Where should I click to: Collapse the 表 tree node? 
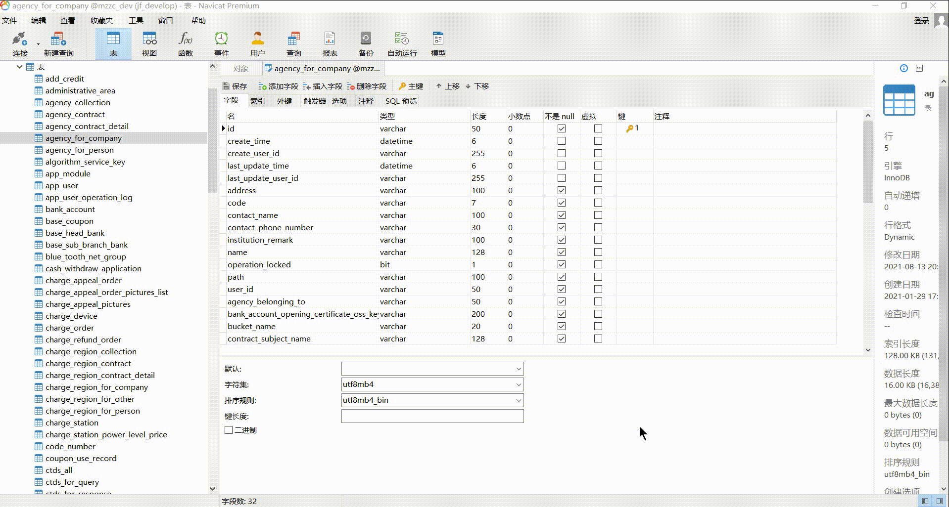click(x=19, y=67)
